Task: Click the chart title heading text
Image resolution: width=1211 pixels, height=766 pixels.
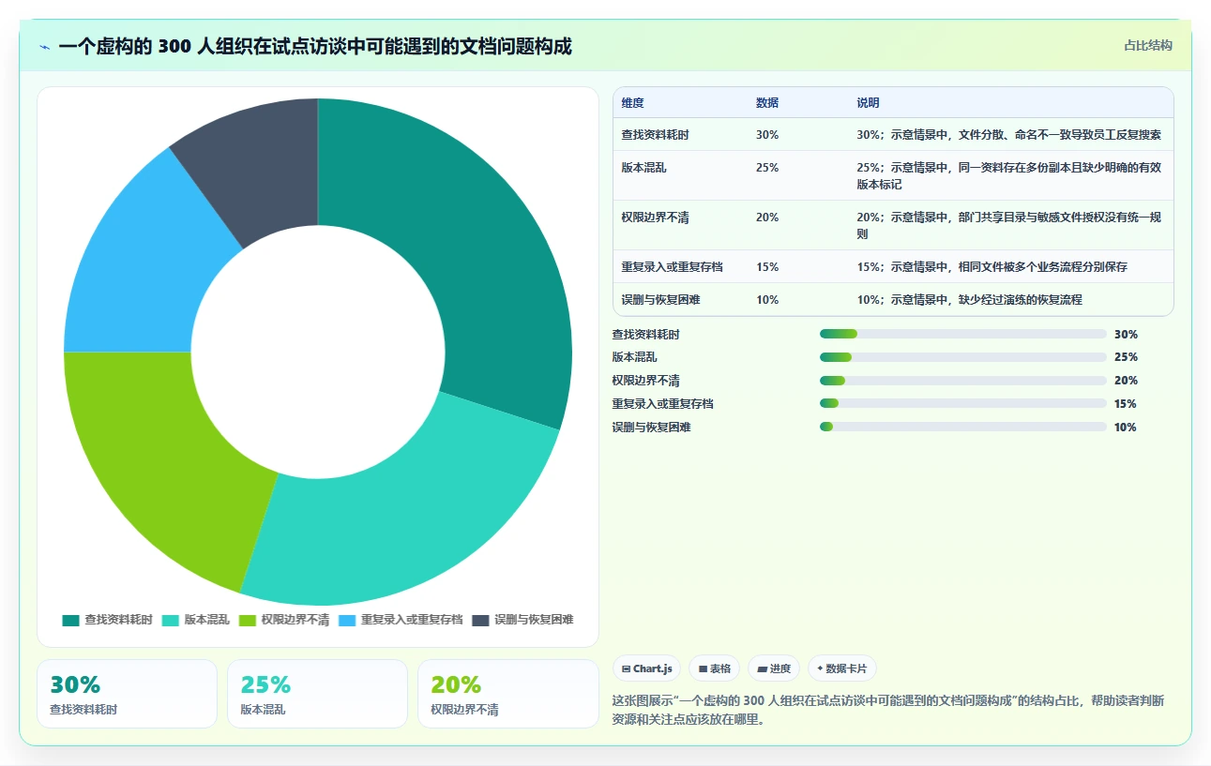Action: (315, 47)
